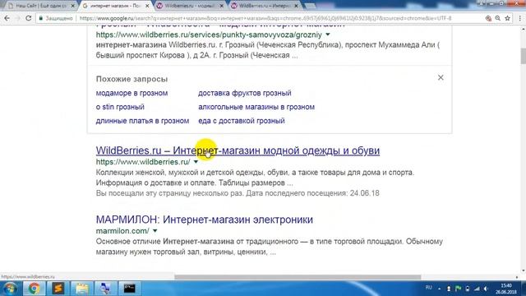This screenshot has width=526, height=296.
Task: Reload the current Google results page
Action: [29, 18]
